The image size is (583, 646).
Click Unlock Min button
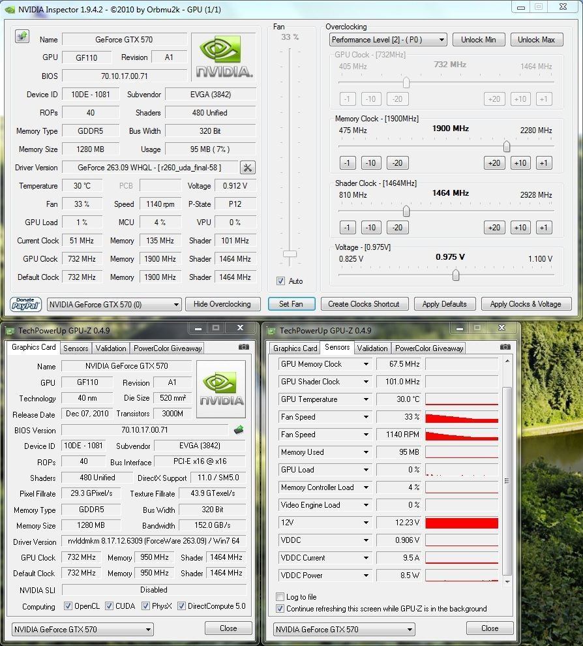pyautogui.click(x=479, y=40)
